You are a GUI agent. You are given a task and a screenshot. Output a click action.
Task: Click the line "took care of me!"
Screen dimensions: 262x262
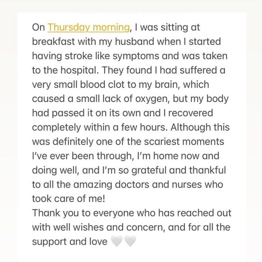coord(69,199)
